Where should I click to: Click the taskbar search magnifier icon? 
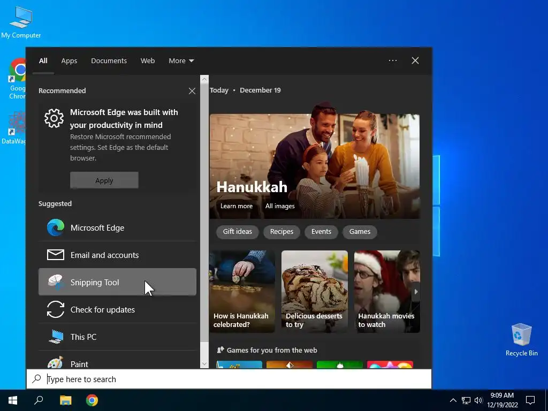pyautogui.click(x=39, y=400)
